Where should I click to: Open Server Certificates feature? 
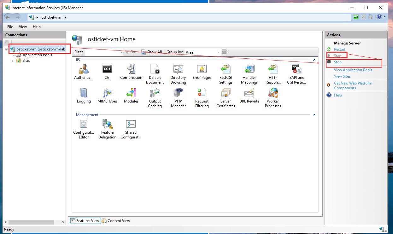click(226, 98)
